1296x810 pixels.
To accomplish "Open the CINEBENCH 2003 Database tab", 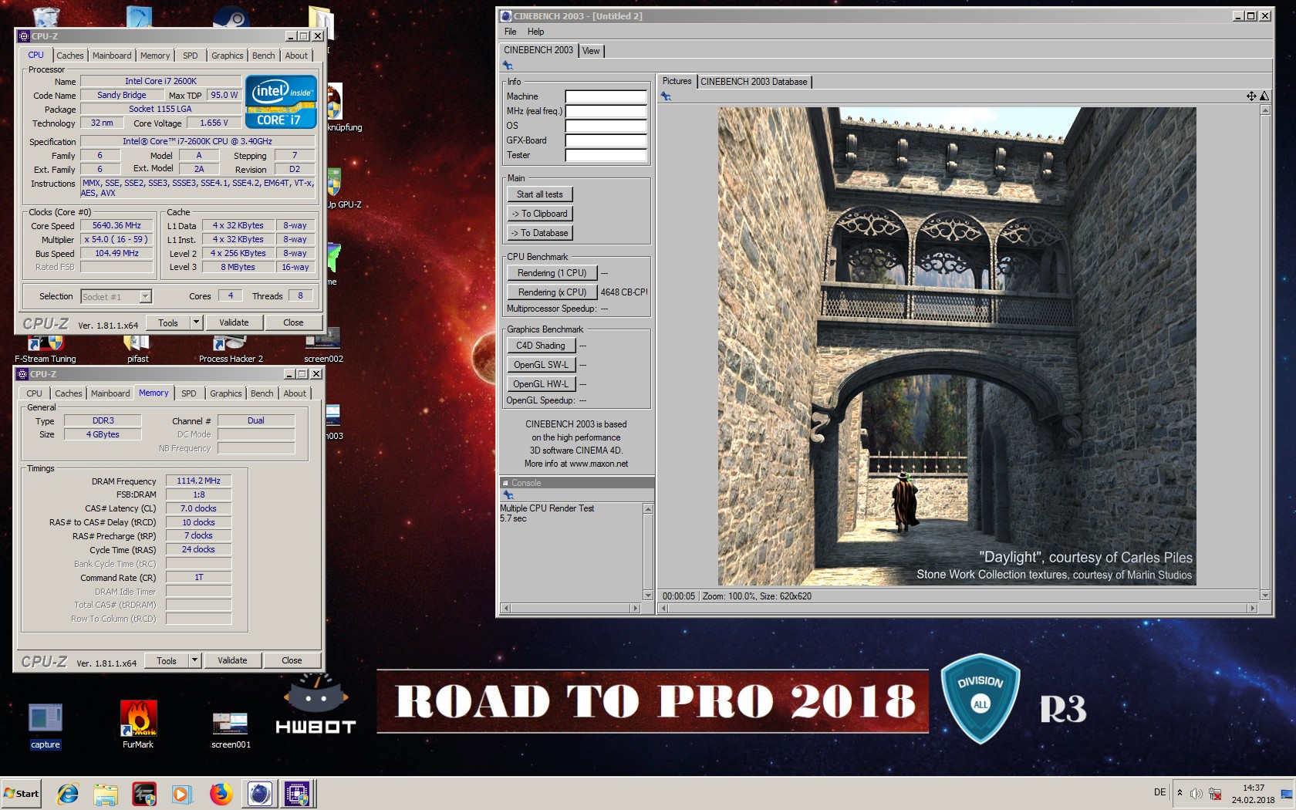I will click(754, 82).
